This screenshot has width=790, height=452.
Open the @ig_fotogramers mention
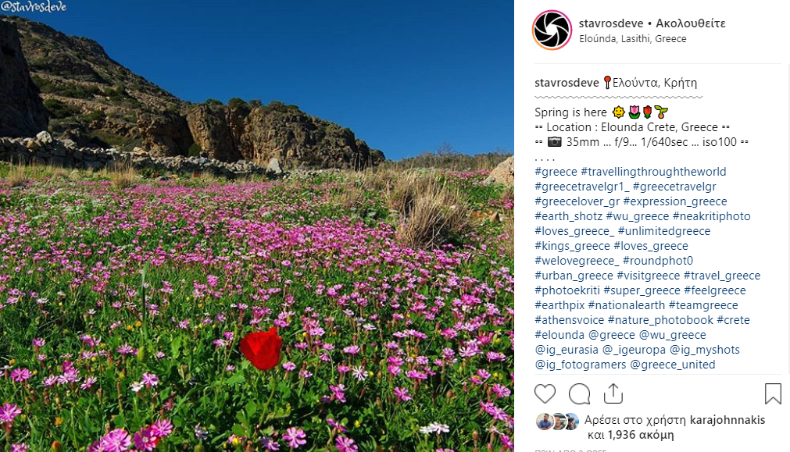pos(581,365)
